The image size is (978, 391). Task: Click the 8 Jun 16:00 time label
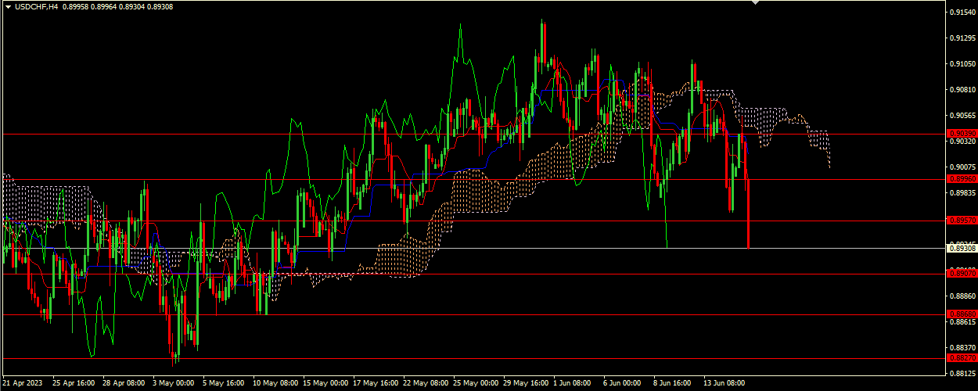pyautogui.click(x=673, y=384)
